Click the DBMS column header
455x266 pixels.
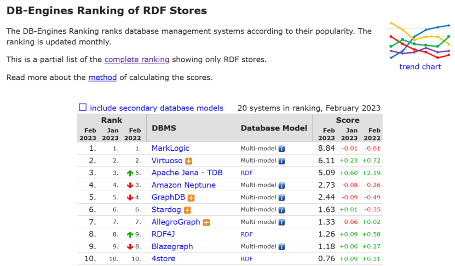point(164,128)
